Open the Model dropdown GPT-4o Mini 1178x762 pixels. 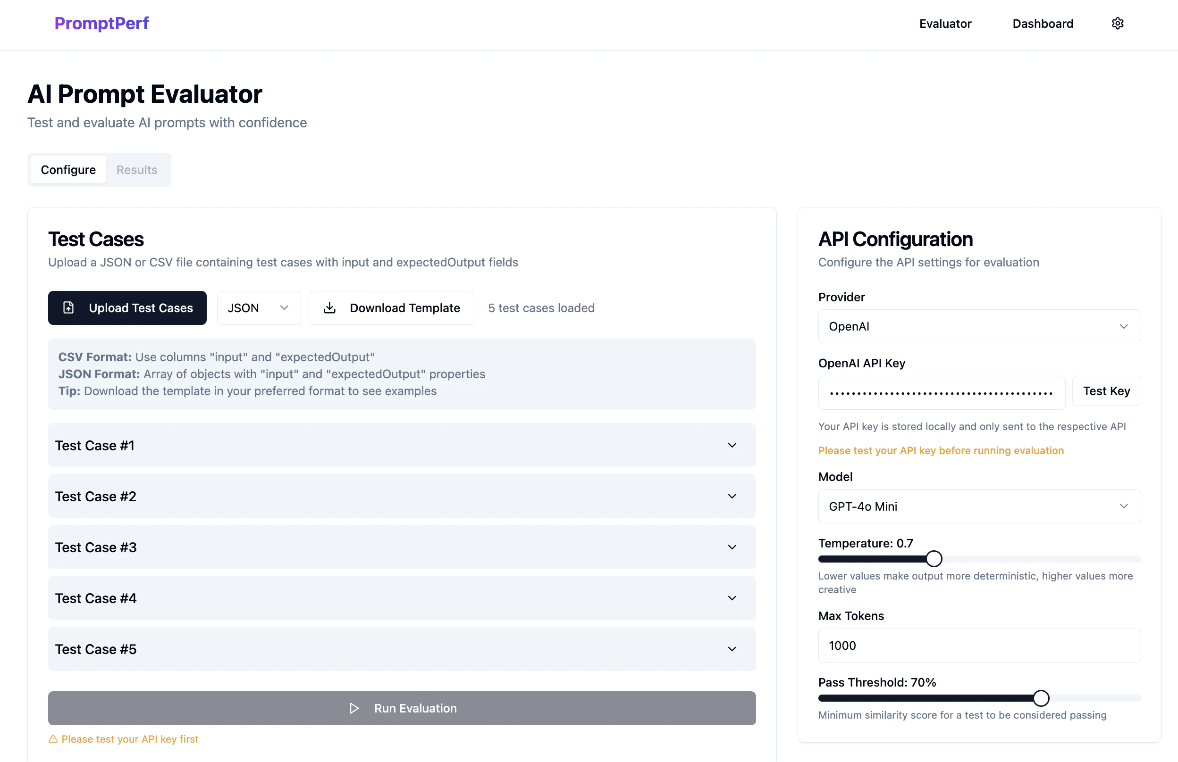(x=979, y=506)
